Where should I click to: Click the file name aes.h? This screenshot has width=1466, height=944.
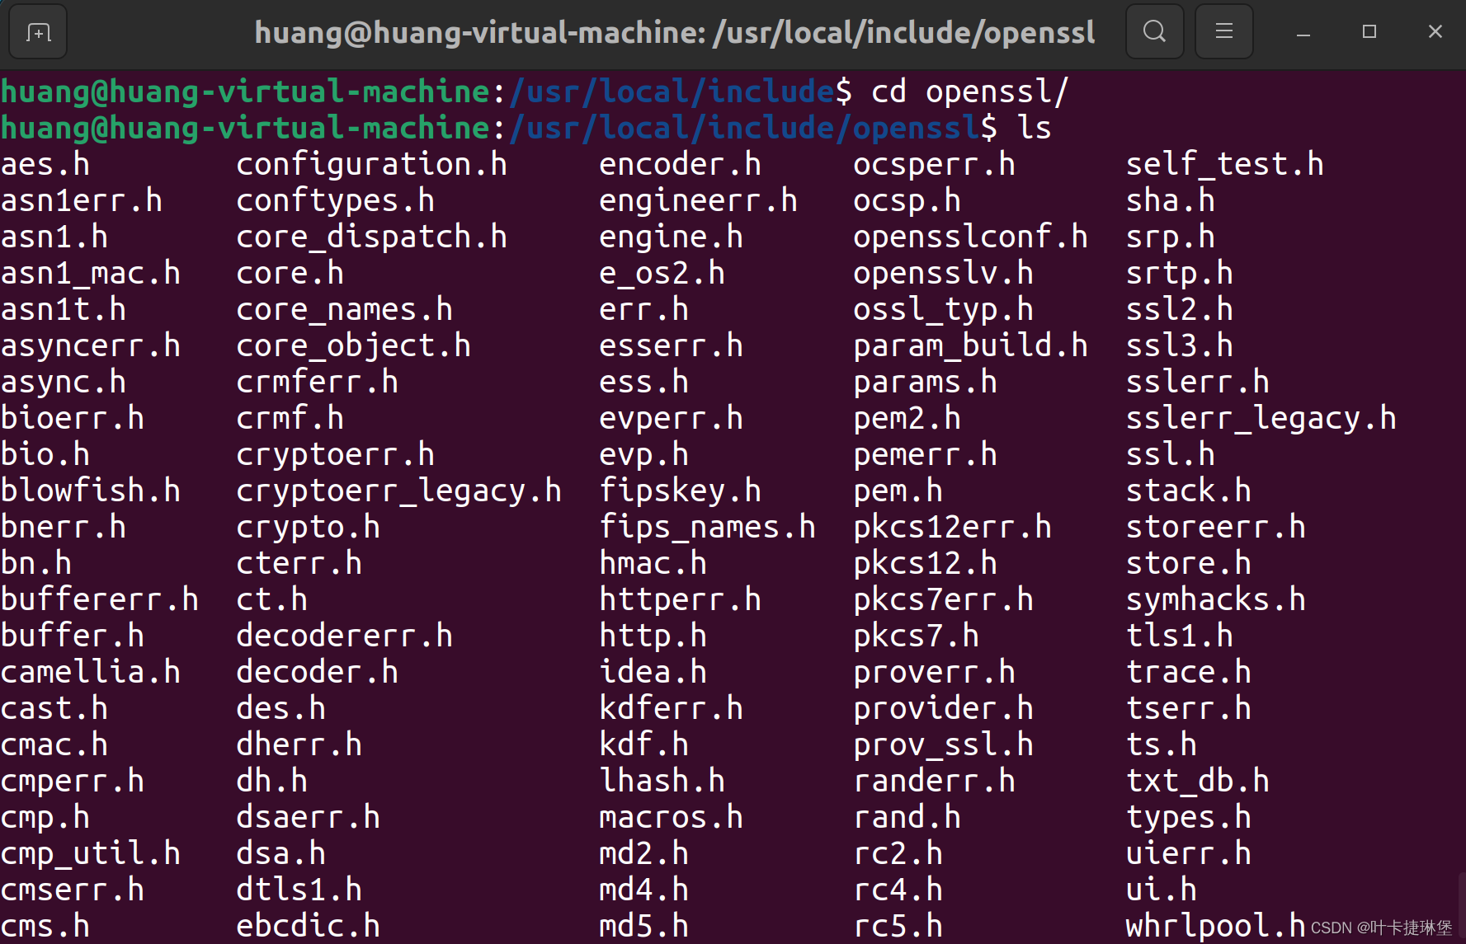point(45,164)
